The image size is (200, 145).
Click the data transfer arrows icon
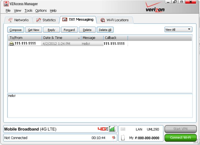pyautogui.click(x=114, y=137)
